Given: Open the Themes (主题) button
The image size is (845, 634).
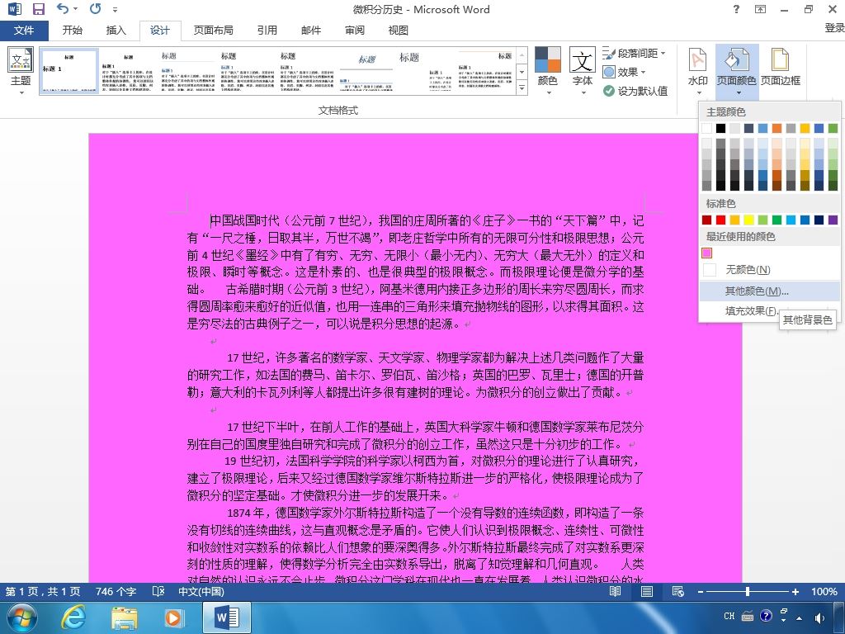Looking at the screenshot, I should point(21,71).
